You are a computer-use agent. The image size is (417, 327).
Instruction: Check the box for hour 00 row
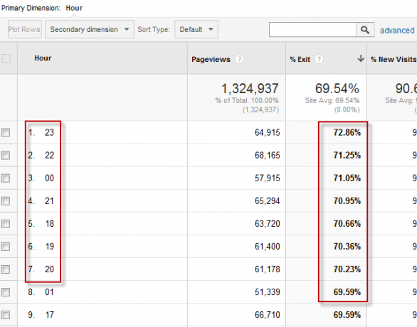pos(6,178)
